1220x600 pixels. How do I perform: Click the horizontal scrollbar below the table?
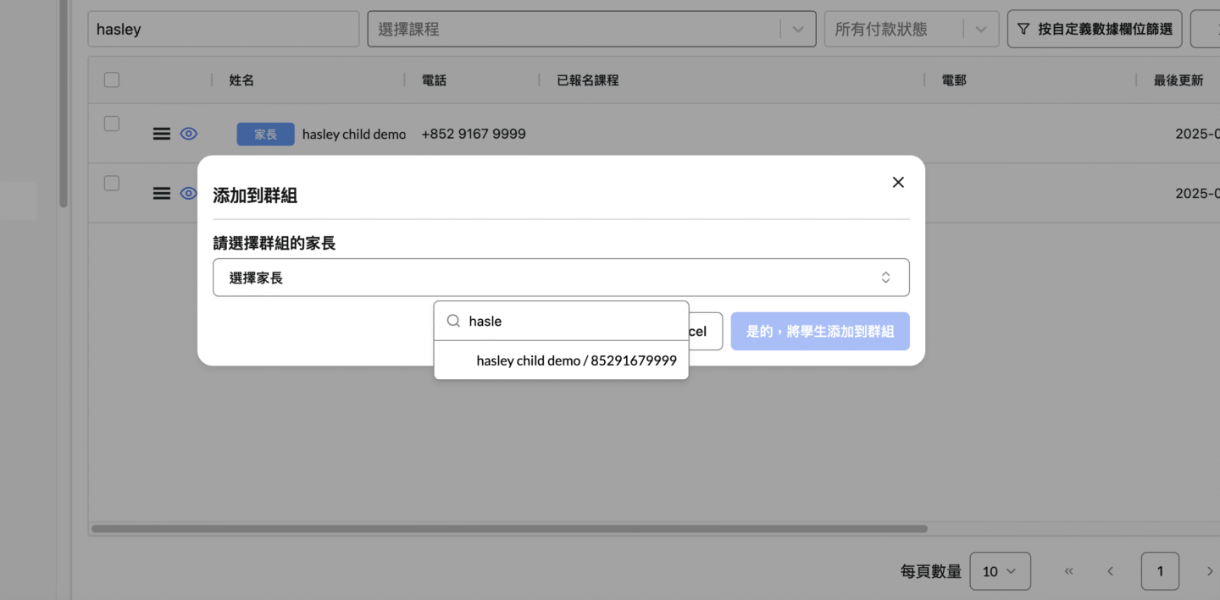(508, 529)
